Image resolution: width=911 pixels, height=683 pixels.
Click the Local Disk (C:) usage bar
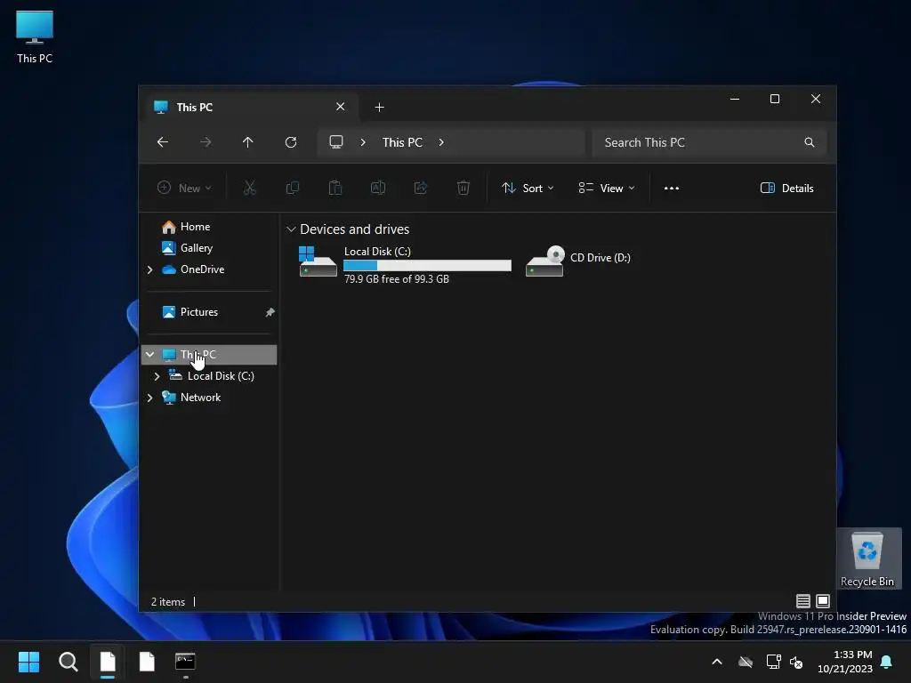coord(428,265)
